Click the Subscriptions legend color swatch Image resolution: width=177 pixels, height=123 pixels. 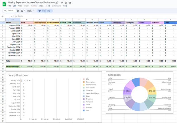pyautogui.click(x=84, y=82)
